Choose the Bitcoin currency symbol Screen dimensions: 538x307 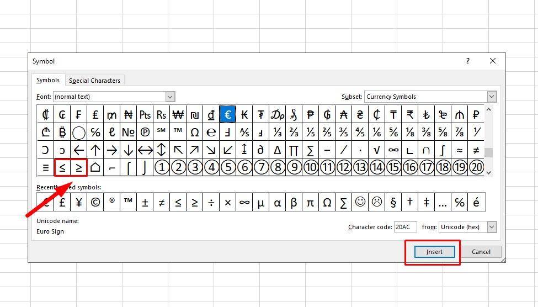pos(62,132)
